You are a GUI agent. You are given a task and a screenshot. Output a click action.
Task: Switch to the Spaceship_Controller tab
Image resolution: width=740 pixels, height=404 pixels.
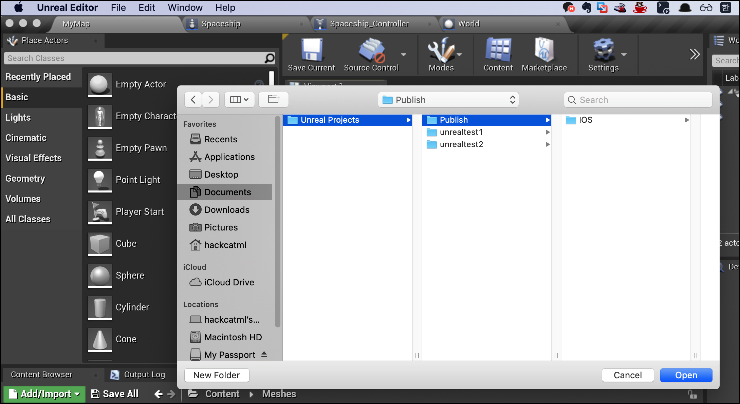click(x=369, y=24)
